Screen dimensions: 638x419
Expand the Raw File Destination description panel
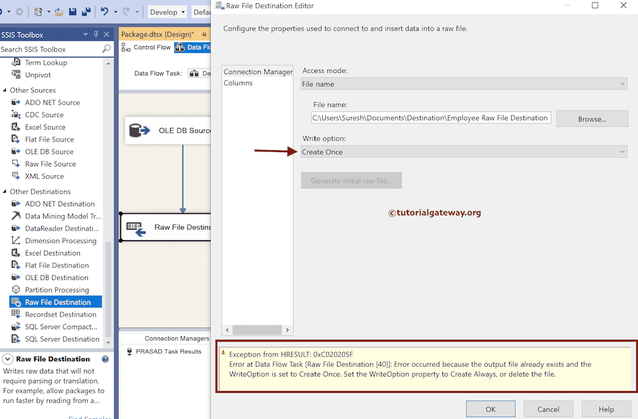coord(6,359)
